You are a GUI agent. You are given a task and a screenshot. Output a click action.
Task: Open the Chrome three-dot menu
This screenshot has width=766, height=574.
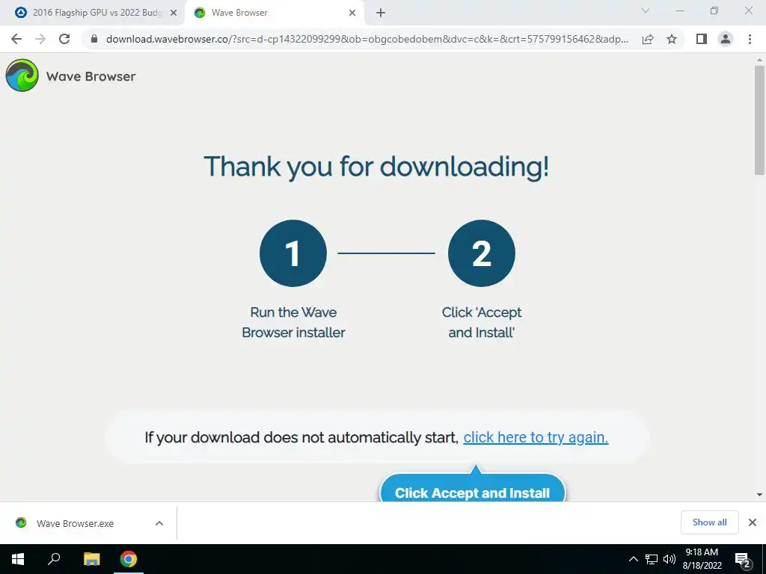click(750, 39)
